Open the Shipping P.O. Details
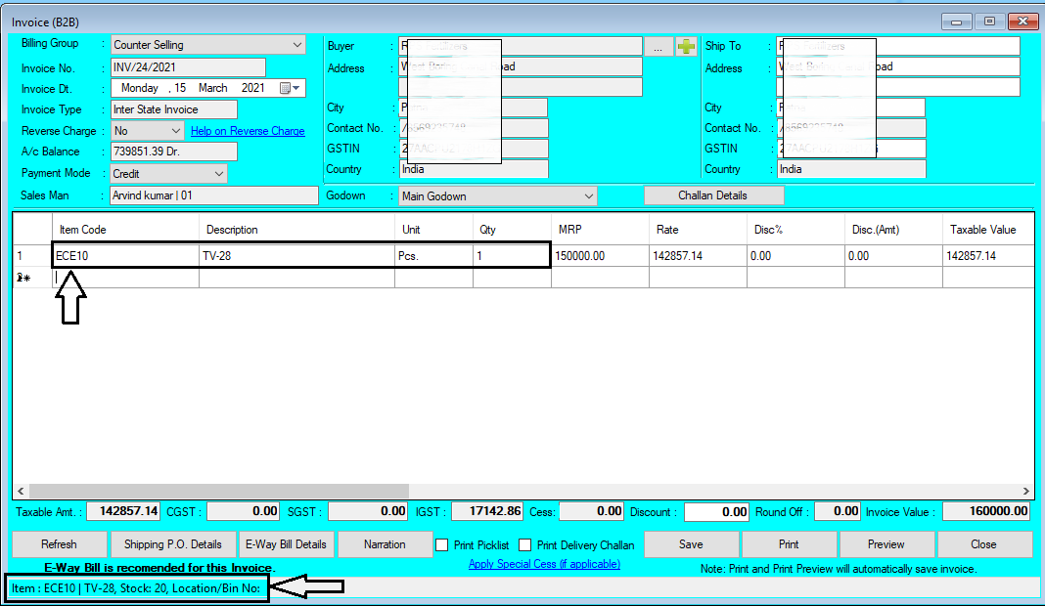 pos(172,544)
